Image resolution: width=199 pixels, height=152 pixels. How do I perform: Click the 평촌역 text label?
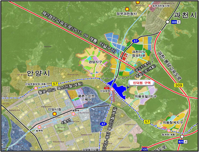pyautogui.click(x=76, y=111)
